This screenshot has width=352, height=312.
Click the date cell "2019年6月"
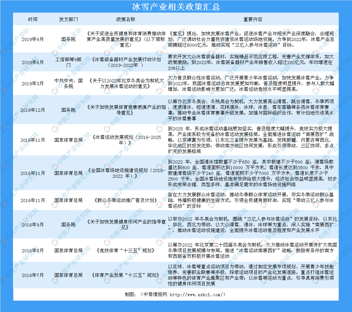pos(33,62)
